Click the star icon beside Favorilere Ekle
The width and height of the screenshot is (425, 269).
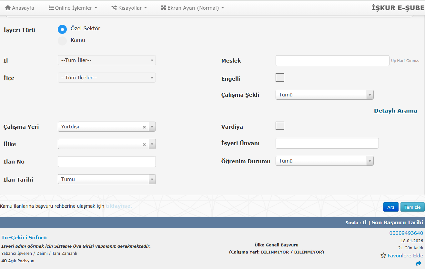[x=383, y=255]
